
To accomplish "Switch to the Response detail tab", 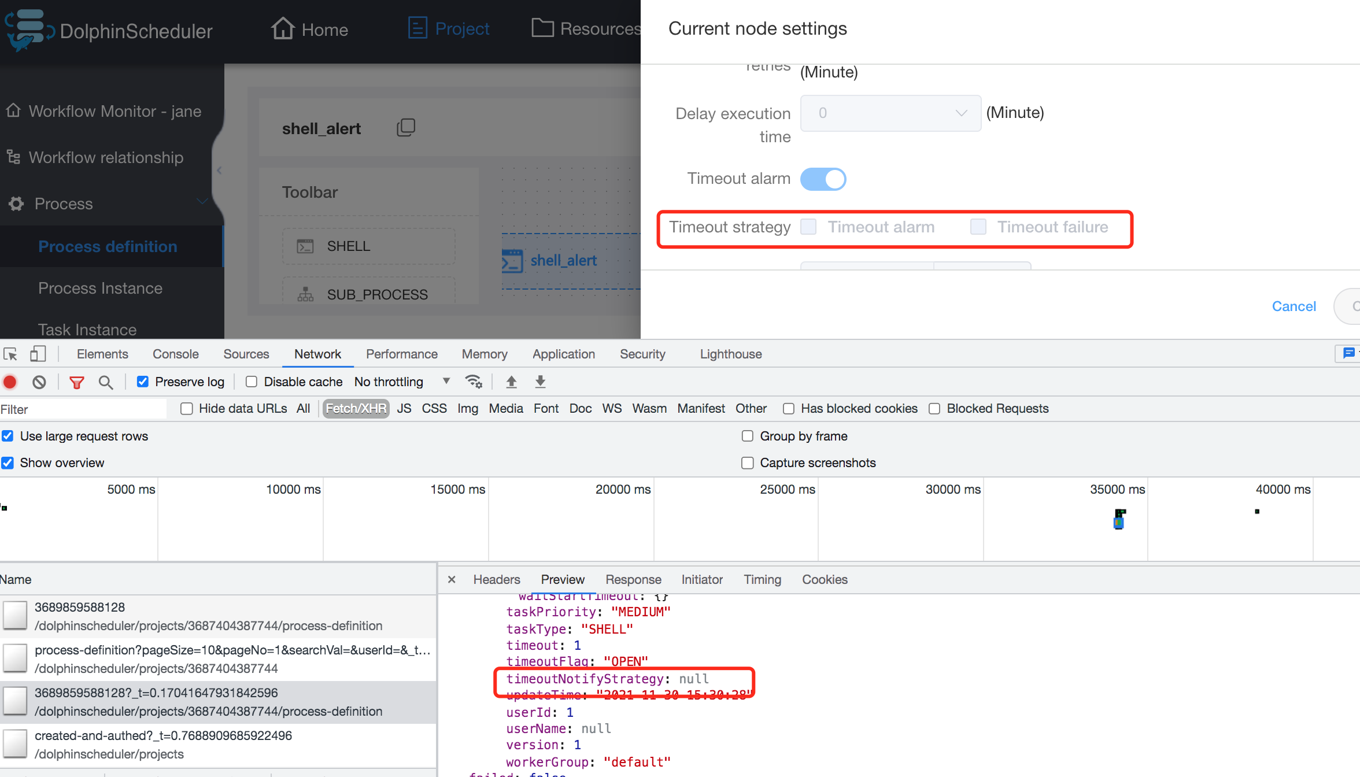I will tap(633, 579).
